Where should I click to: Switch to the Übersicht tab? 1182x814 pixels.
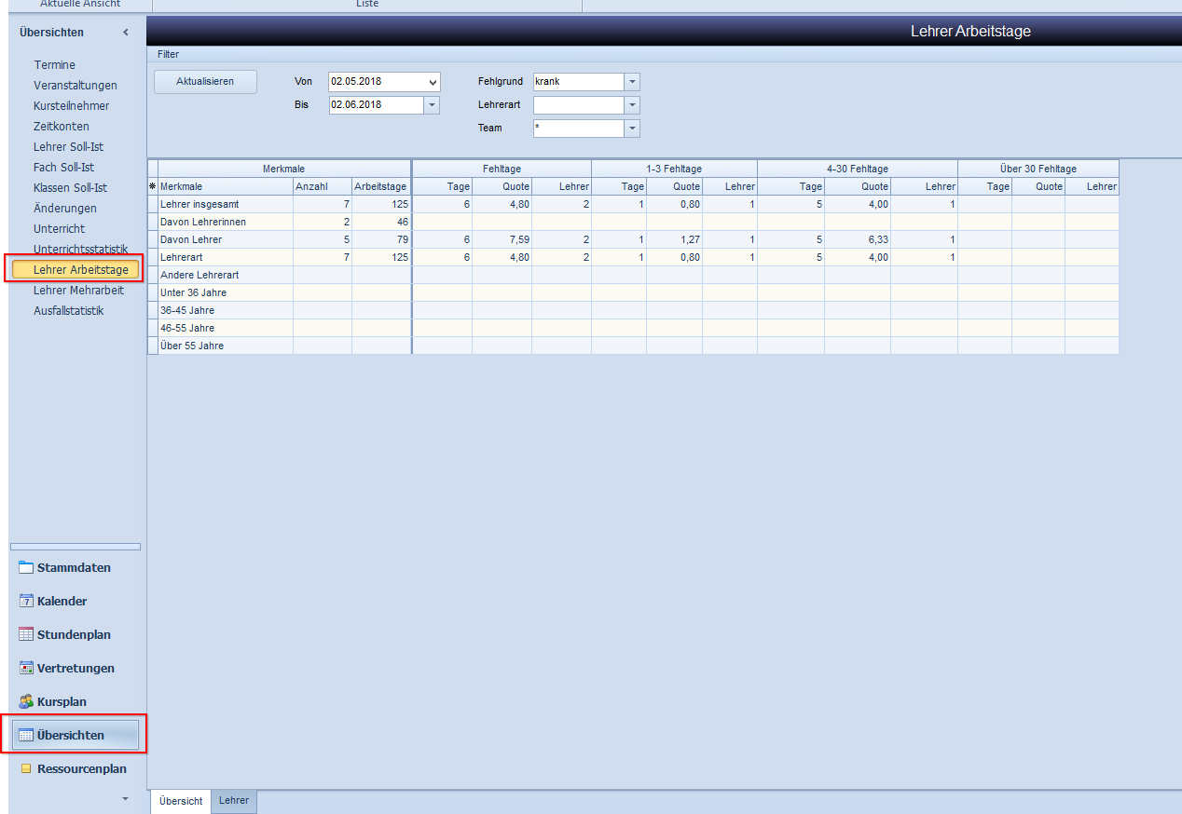[181, 802]
